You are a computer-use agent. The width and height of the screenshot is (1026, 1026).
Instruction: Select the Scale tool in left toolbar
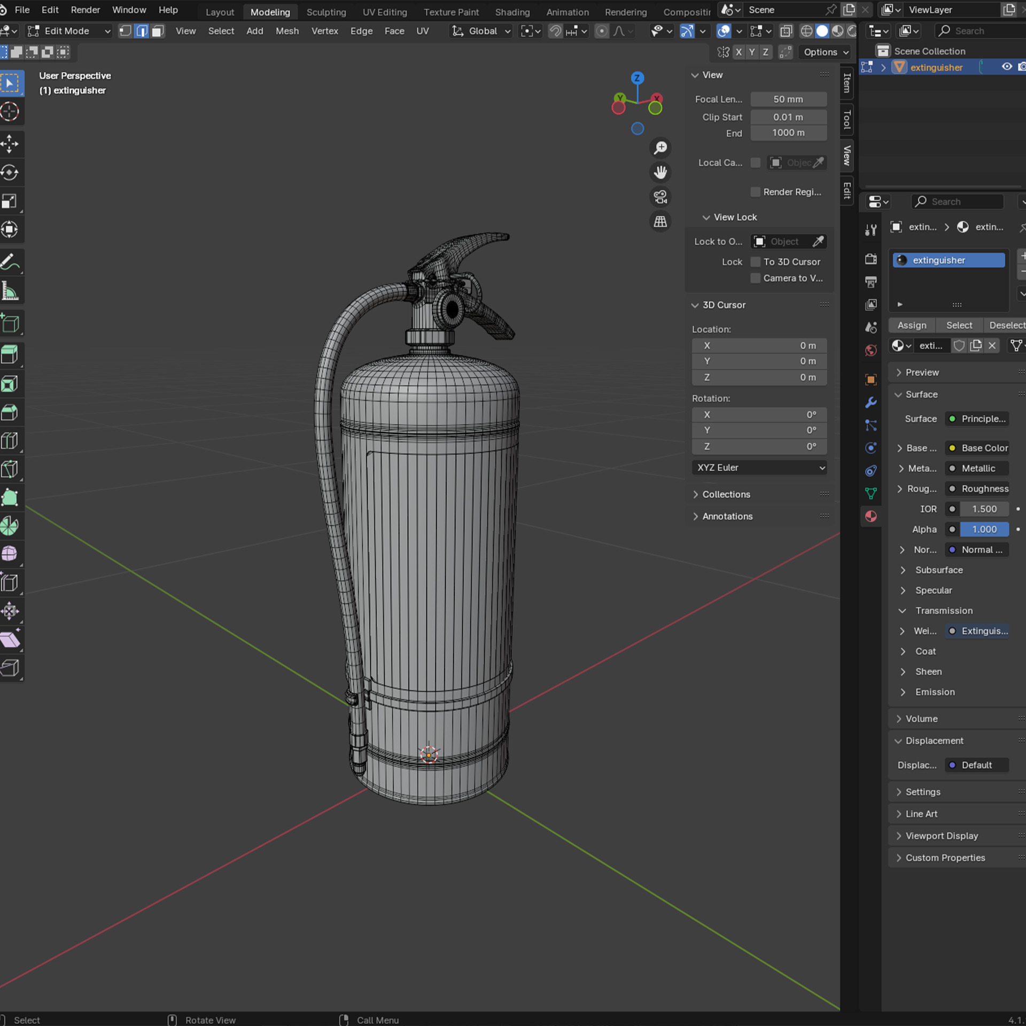tap(10, 201)
